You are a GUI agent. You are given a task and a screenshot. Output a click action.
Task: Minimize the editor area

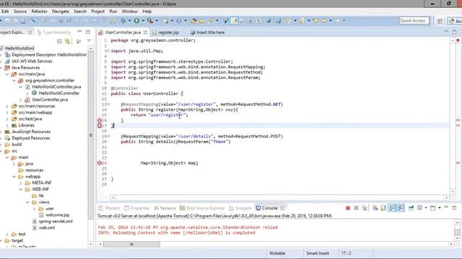[x=446, y=32]
